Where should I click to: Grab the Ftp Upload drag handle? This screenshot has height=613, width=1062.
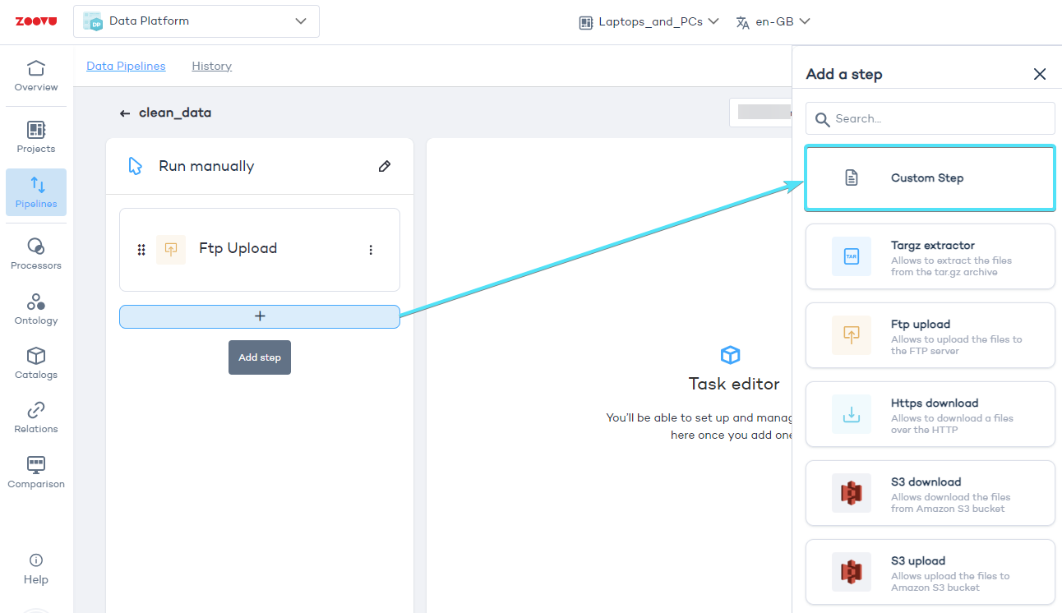[141, 250]
